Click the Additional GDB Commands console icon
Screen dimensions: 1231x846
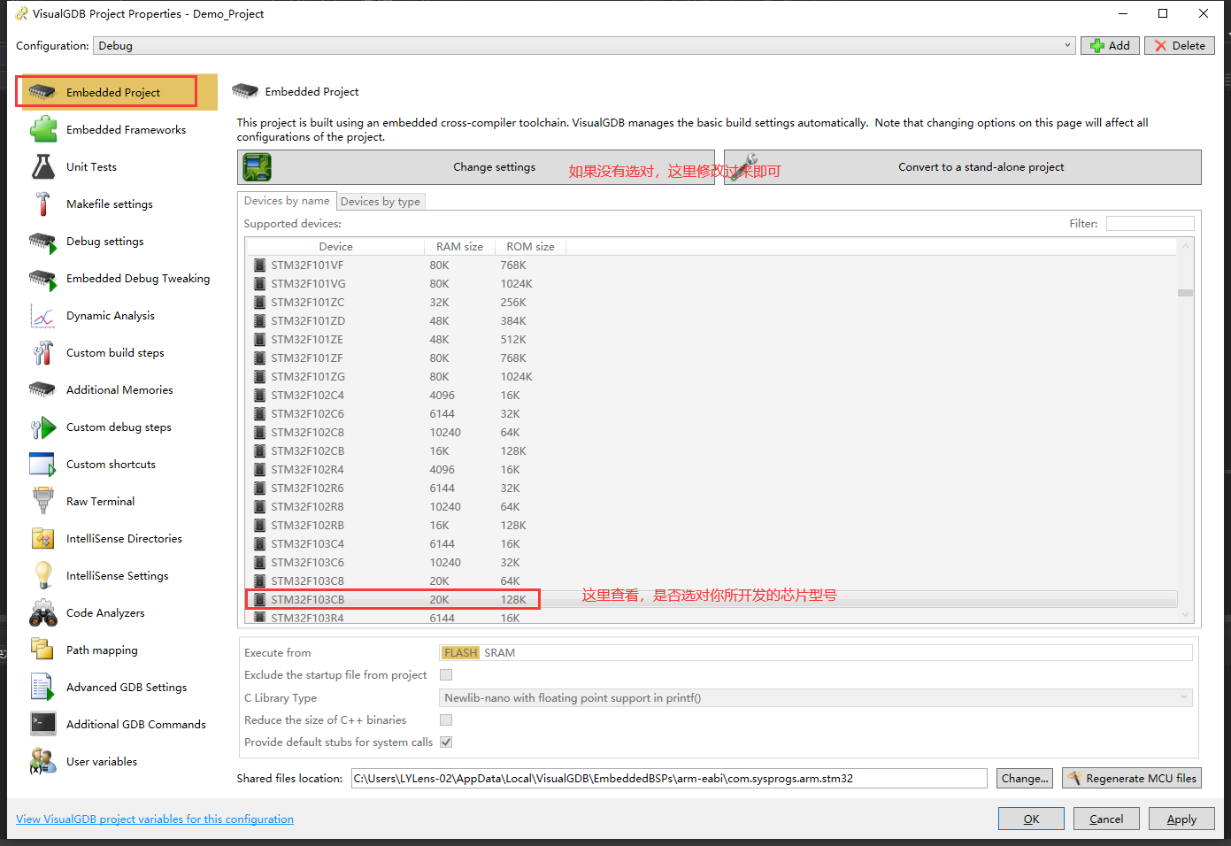pyautogui.click(x=42, y=724)
